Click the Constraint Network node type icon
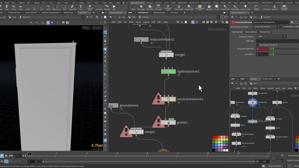Image resolution: width=299 pixels, height=168 pixels. (x=232, y=22)
